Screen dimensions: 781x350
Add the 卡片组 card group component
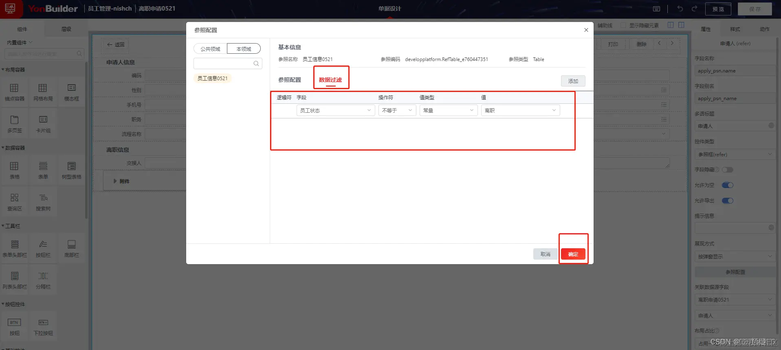(43, 124)
